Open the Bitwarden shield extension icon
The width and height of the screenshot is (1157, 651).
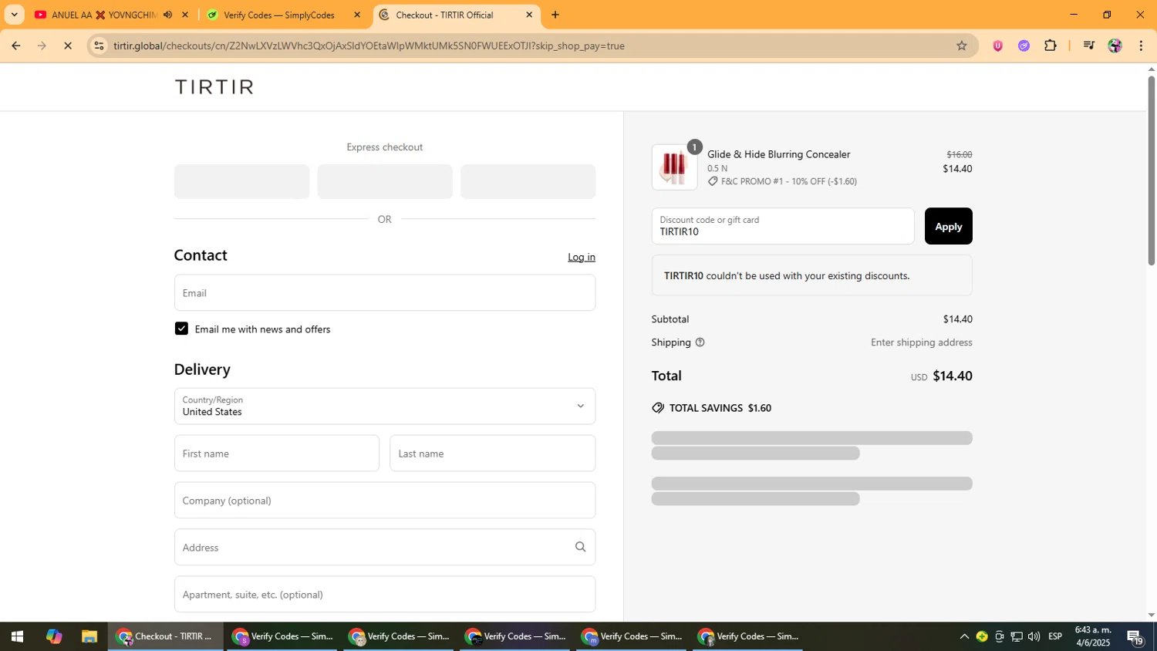(997, 46)
